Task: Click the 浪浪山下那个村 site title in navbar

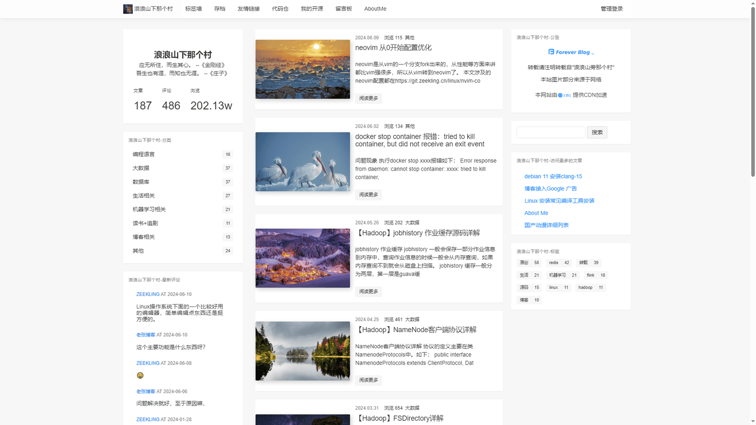Action: pyautogui.click(x=153, y=9)
